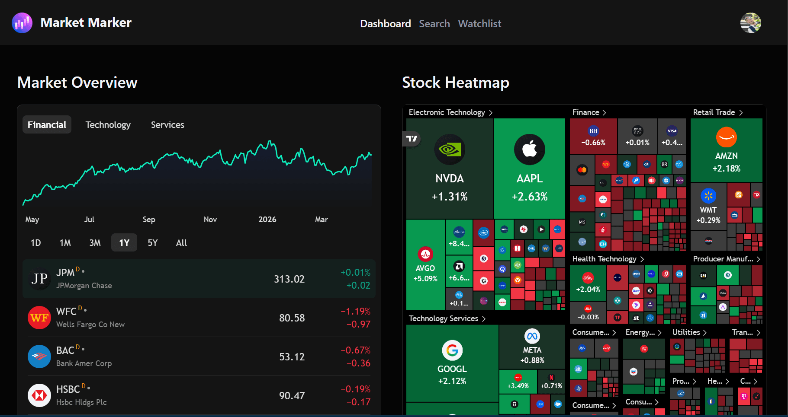The width and height of the screenshot is (788, 417).
Task: Open the user profile avatar
Action: [751, 23]
